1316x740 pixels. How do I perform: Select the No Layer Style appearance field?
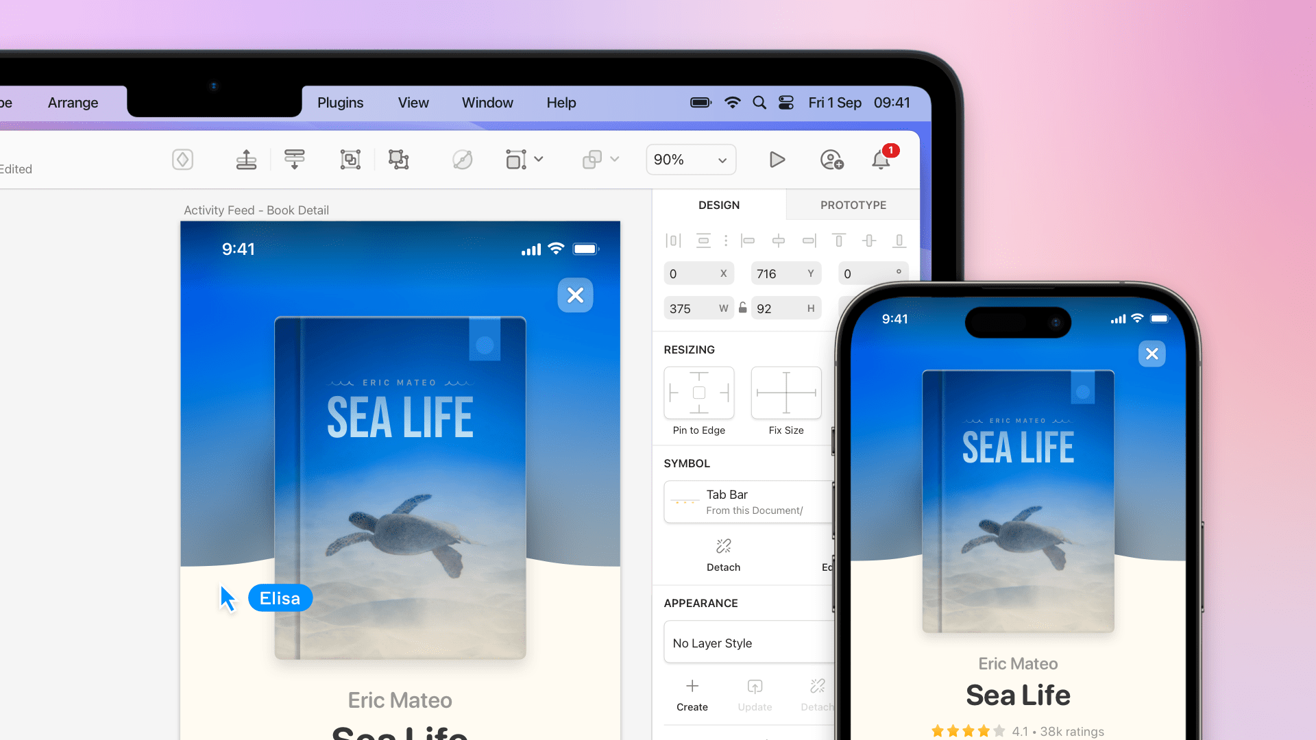pyautogui.click(x=741, y=643)
